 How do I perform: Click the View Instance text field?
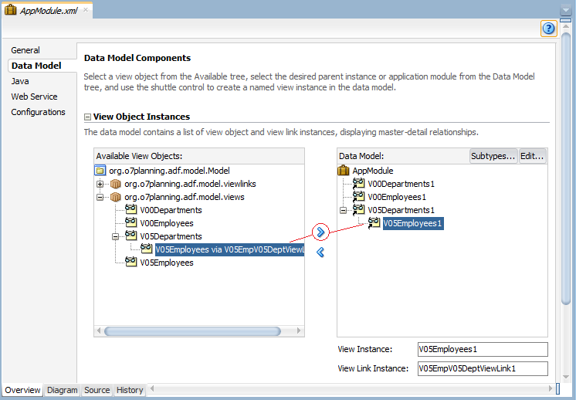[483, 349]
